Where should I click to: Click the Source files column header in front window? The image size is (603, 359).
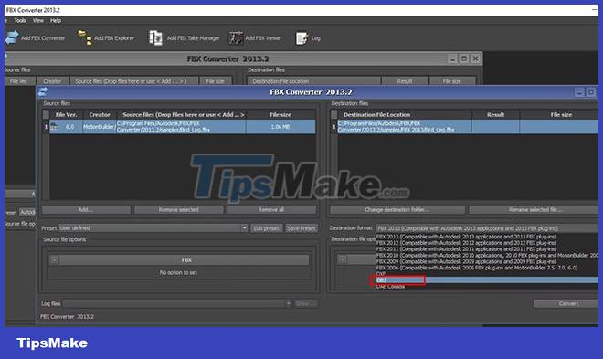pos(181,114)
